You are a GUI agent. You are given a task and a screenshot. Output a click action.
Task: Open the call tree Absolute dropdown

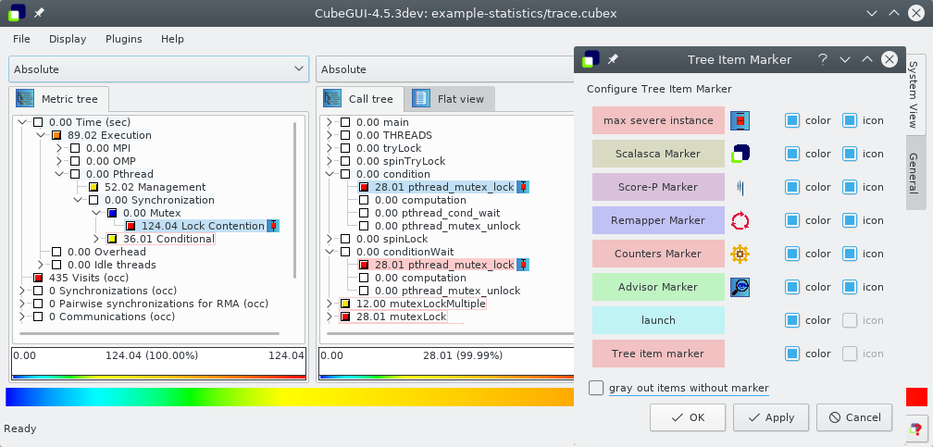(x=445, y=69)
